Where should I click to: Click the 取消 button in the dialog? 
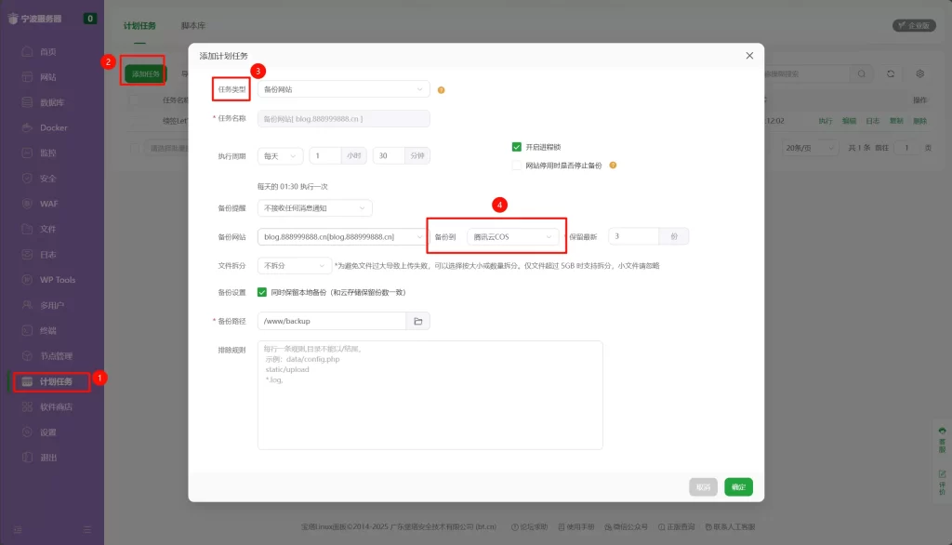[704, 487]
